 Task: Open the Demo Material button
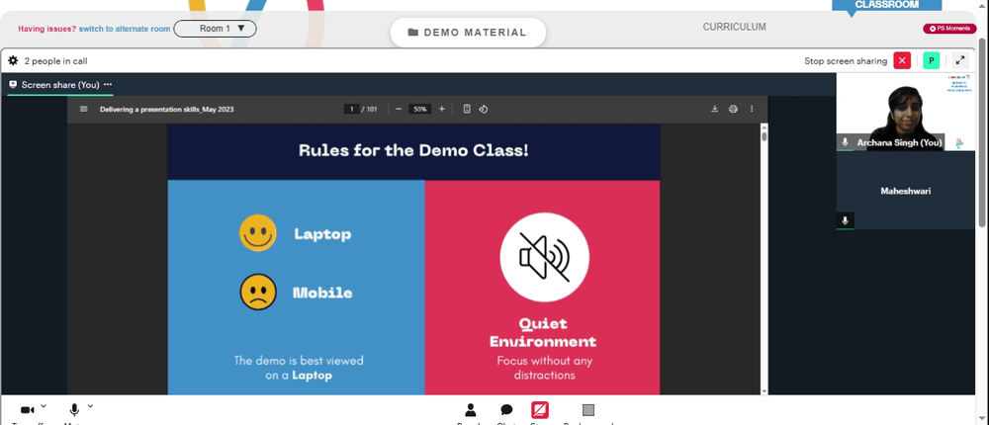click(x=468, y=33)
